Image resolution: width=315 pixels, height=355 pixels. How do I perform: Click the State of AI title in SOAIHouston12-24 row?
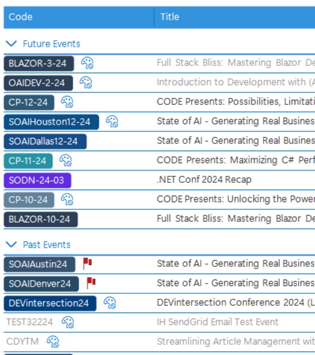(235, 121)
